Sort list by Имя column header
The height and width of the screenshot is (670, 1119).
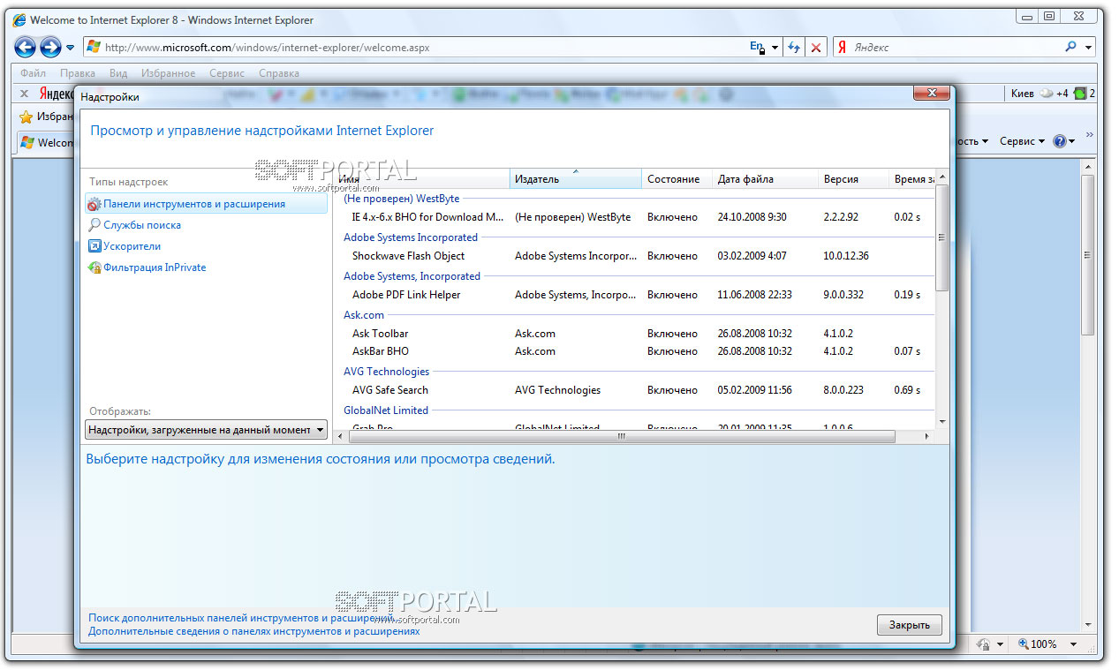pyautogui.click(x=421, y=179)
